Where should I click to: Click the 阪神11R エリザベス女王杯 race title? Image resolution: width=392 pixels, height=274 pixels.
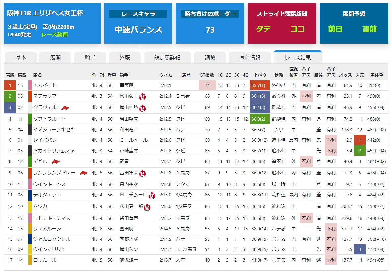45,13
